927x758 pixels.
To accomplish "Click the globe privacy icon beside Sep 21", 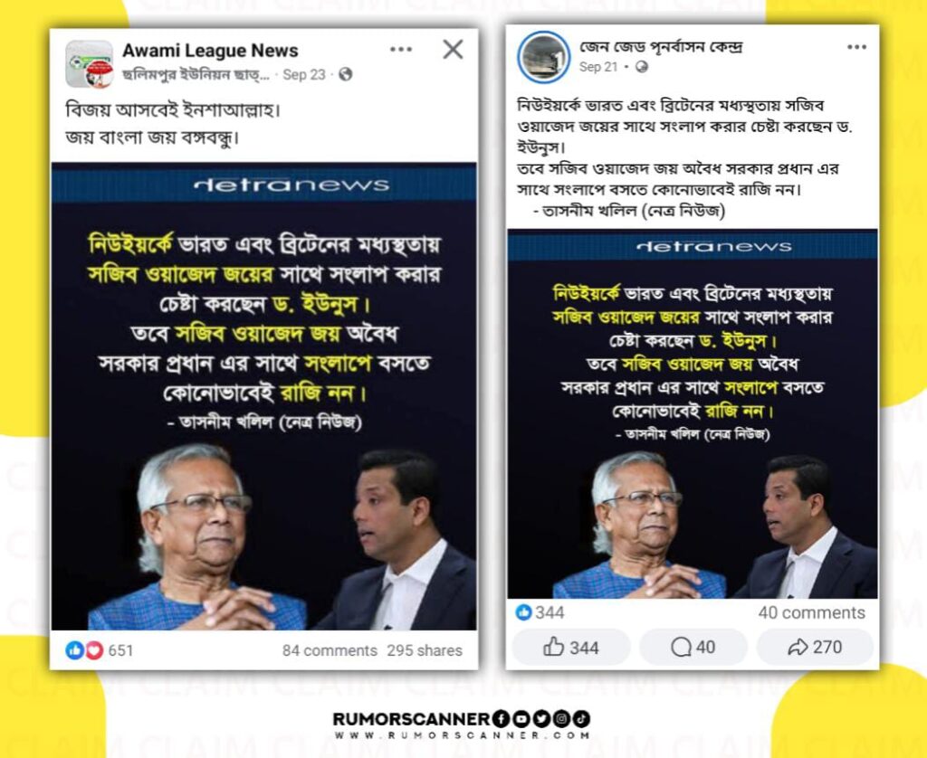I will pos(642,67).
